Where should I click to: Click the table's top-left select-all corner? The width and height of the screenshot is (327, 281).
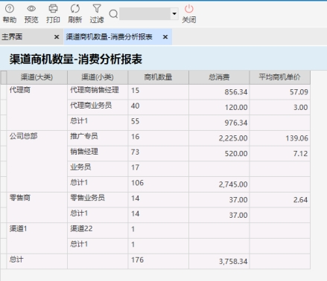(4, 77)
